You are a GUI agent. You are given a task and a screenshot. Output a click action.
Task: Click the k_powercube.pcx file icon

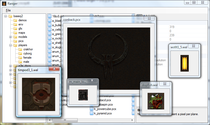pos(92,109)
